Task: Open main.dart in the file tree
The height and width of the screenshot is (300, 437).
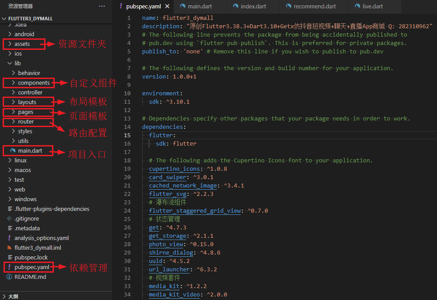Action: pyautogui.click(x=30, y=150)
